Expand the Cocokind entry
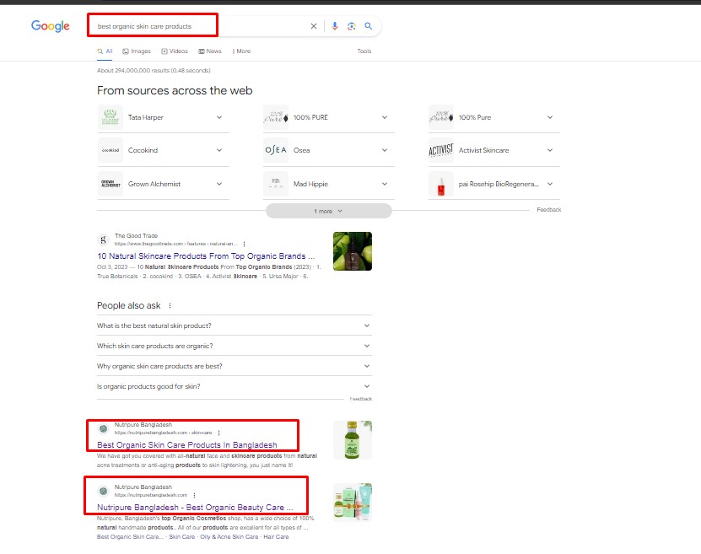This screenshot has width=701, height=554. point(219,150)
